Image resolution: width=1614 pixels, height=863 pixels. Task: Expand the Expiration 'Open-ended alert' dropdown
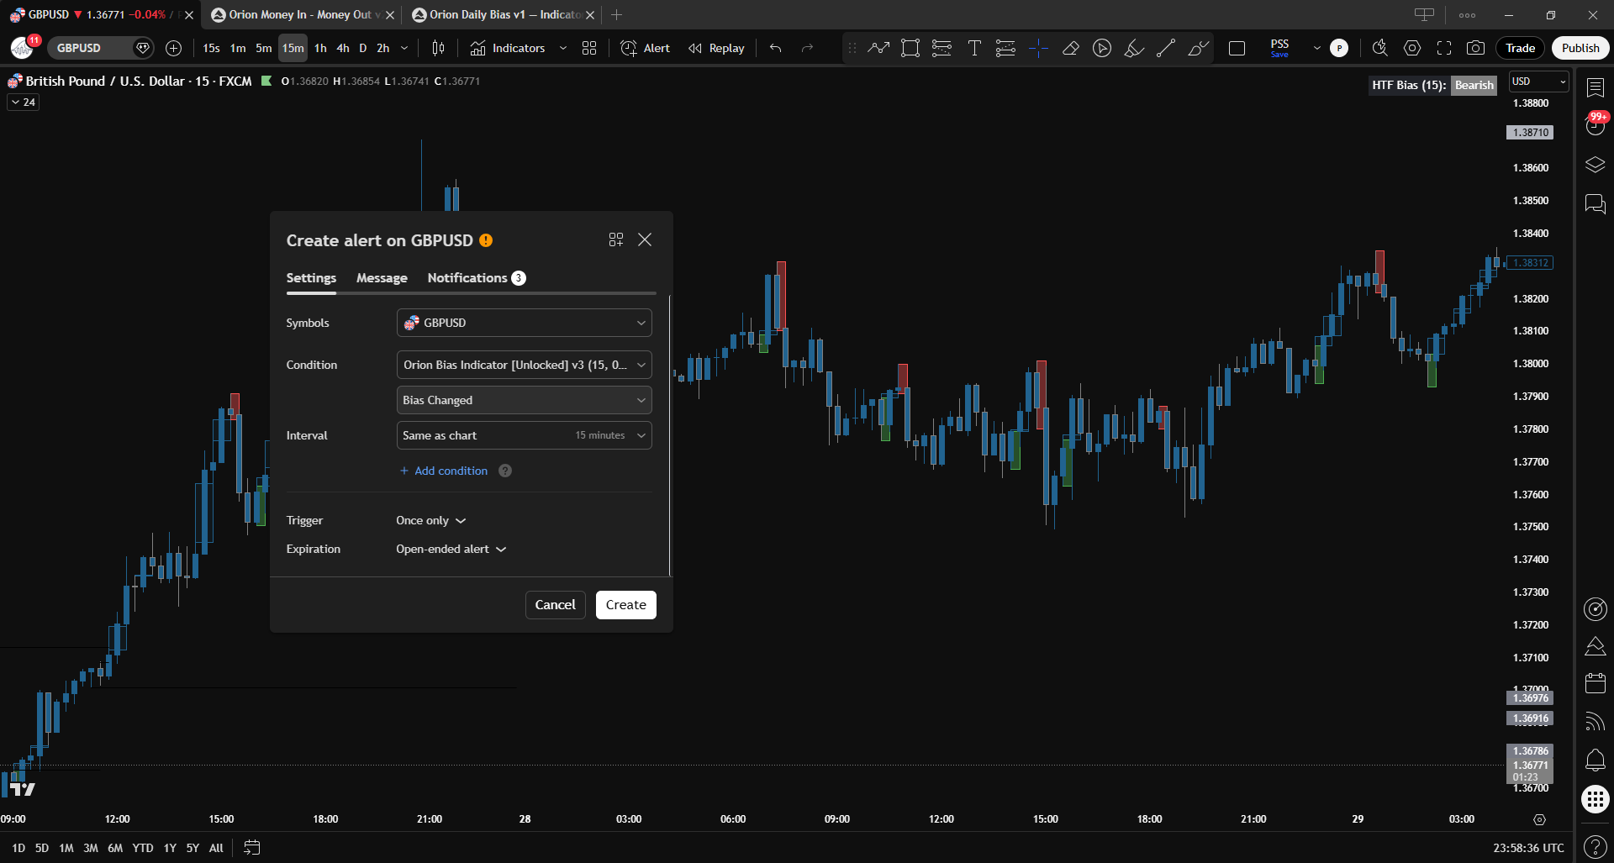[451, 550]
